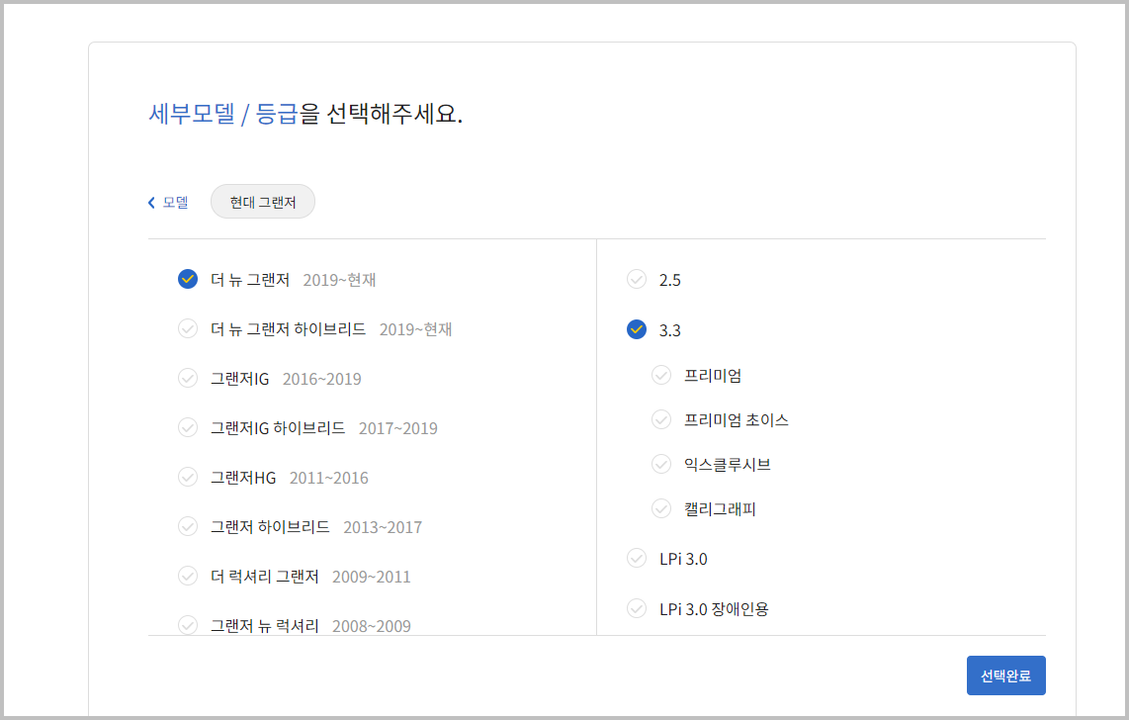1129x720 pixels.
Task: Click the 2017~2019 year range text
Action: click(x=398, y=428)
